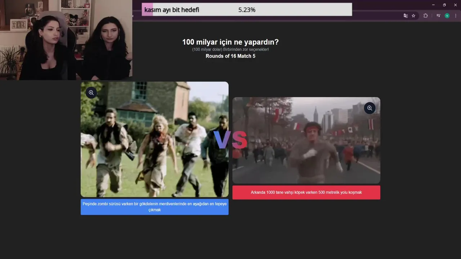Restore down the browser window
Screen dimensions: 461x259
[444, 5]
